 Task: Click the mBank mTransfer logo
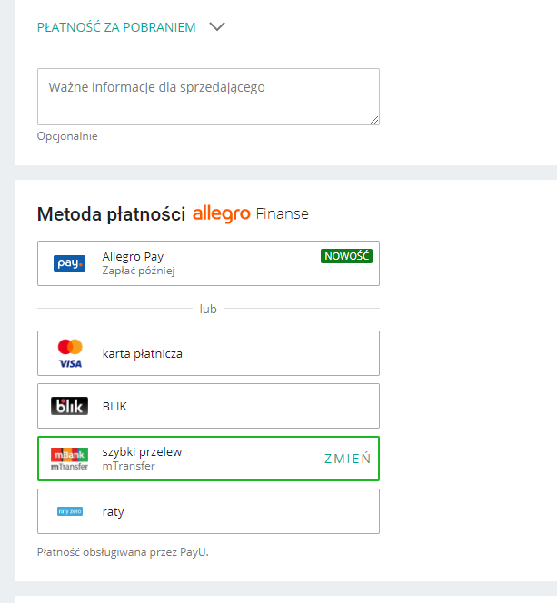pos(69,459)
